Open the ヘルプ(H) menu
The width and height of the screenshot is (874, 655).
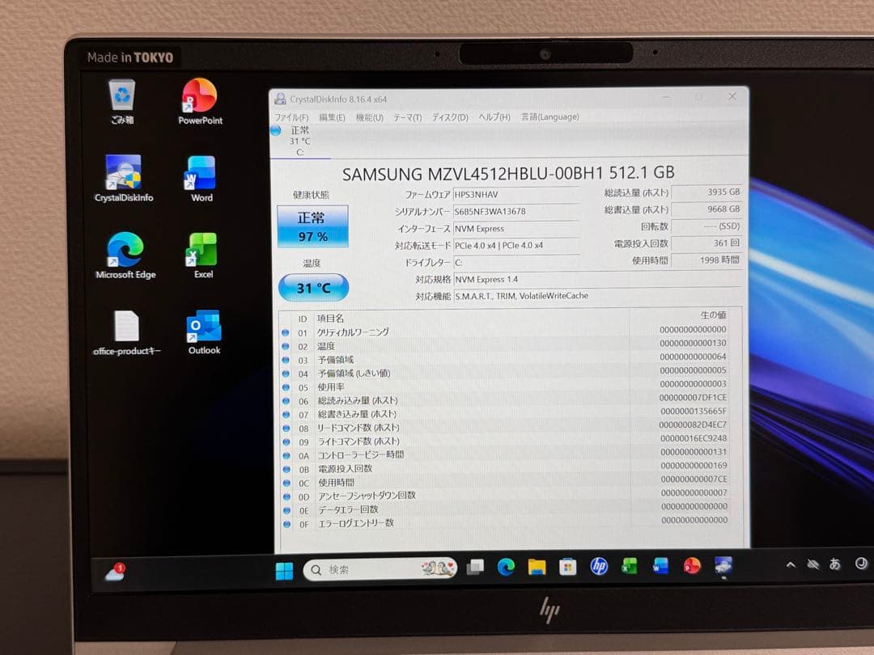494,117
